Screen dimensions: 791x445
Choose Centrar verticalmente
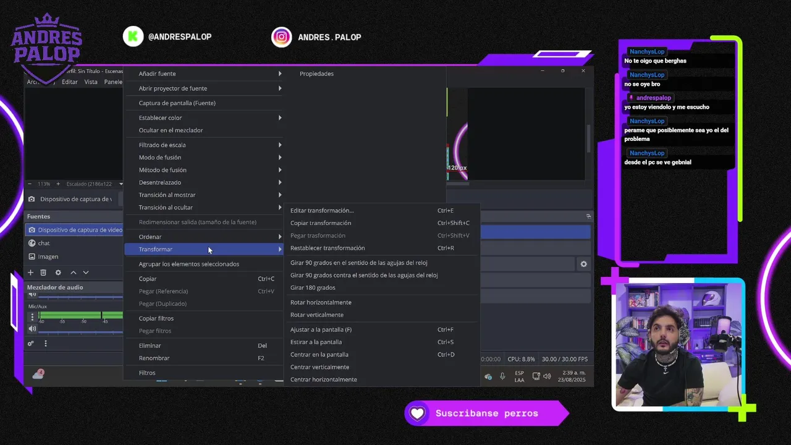381,367
